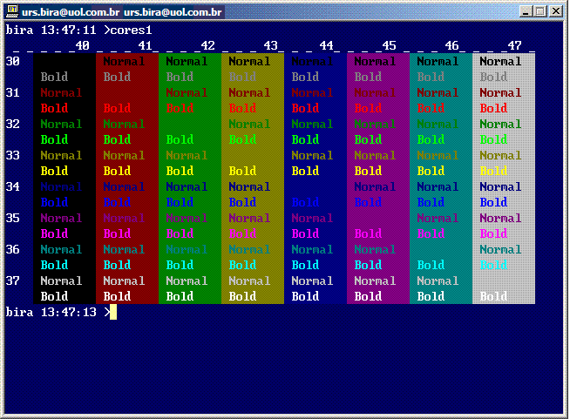Click the column header '41'

[x=145, y=45]
